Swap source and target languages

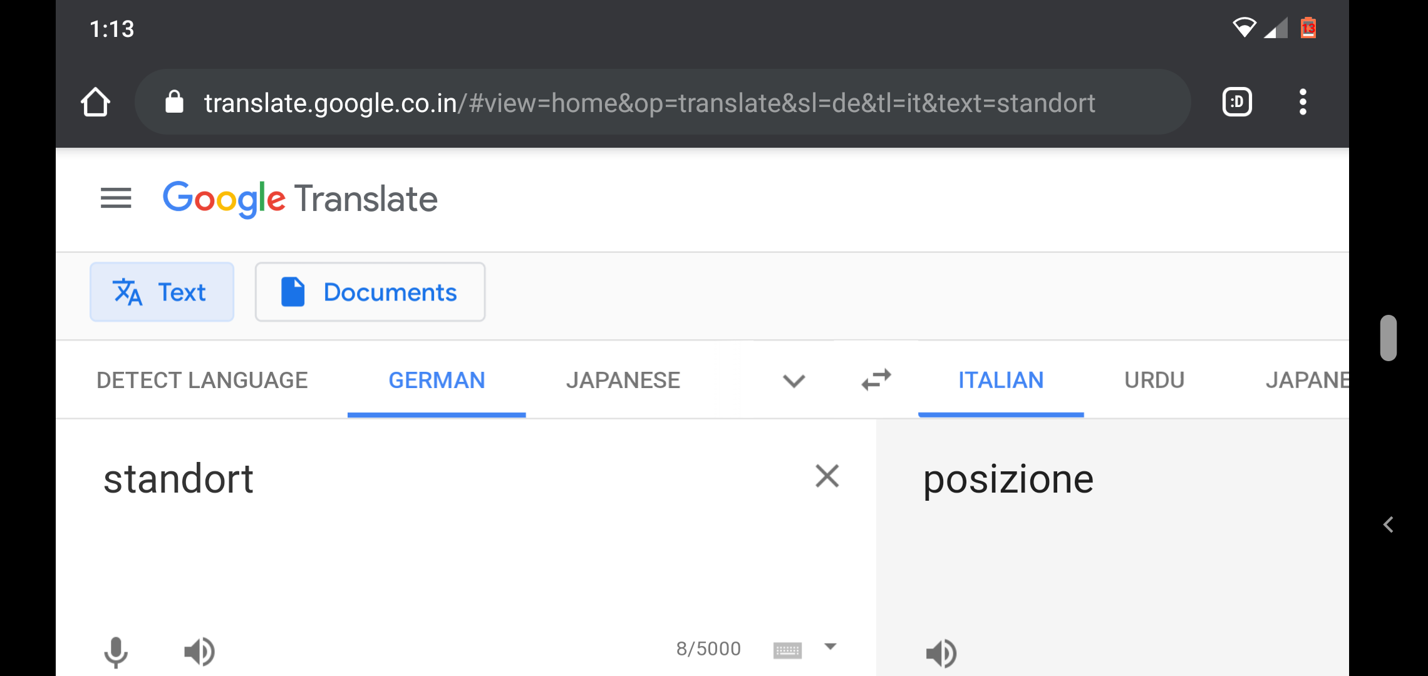point(876,379)
